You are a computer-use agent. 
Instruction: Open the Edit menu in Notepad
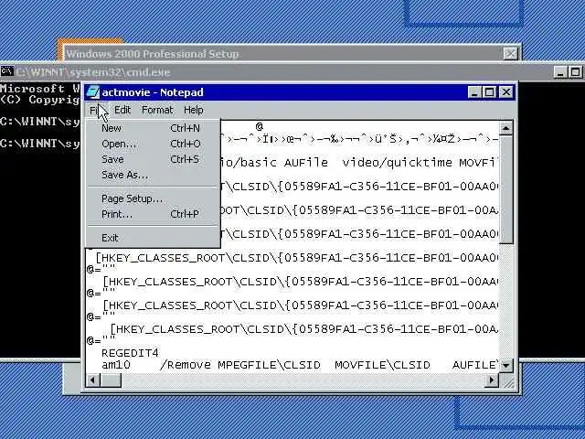[x=122, y=110]
